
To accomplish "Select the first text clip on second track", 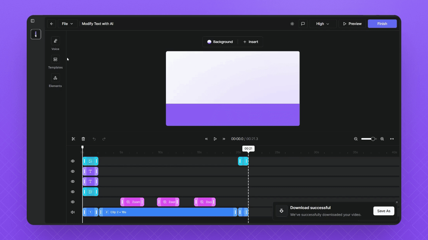I will coord(90,171).
